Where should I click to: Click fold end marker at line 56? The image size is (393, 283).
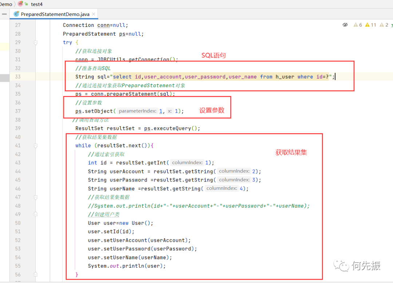click(36, 275)
